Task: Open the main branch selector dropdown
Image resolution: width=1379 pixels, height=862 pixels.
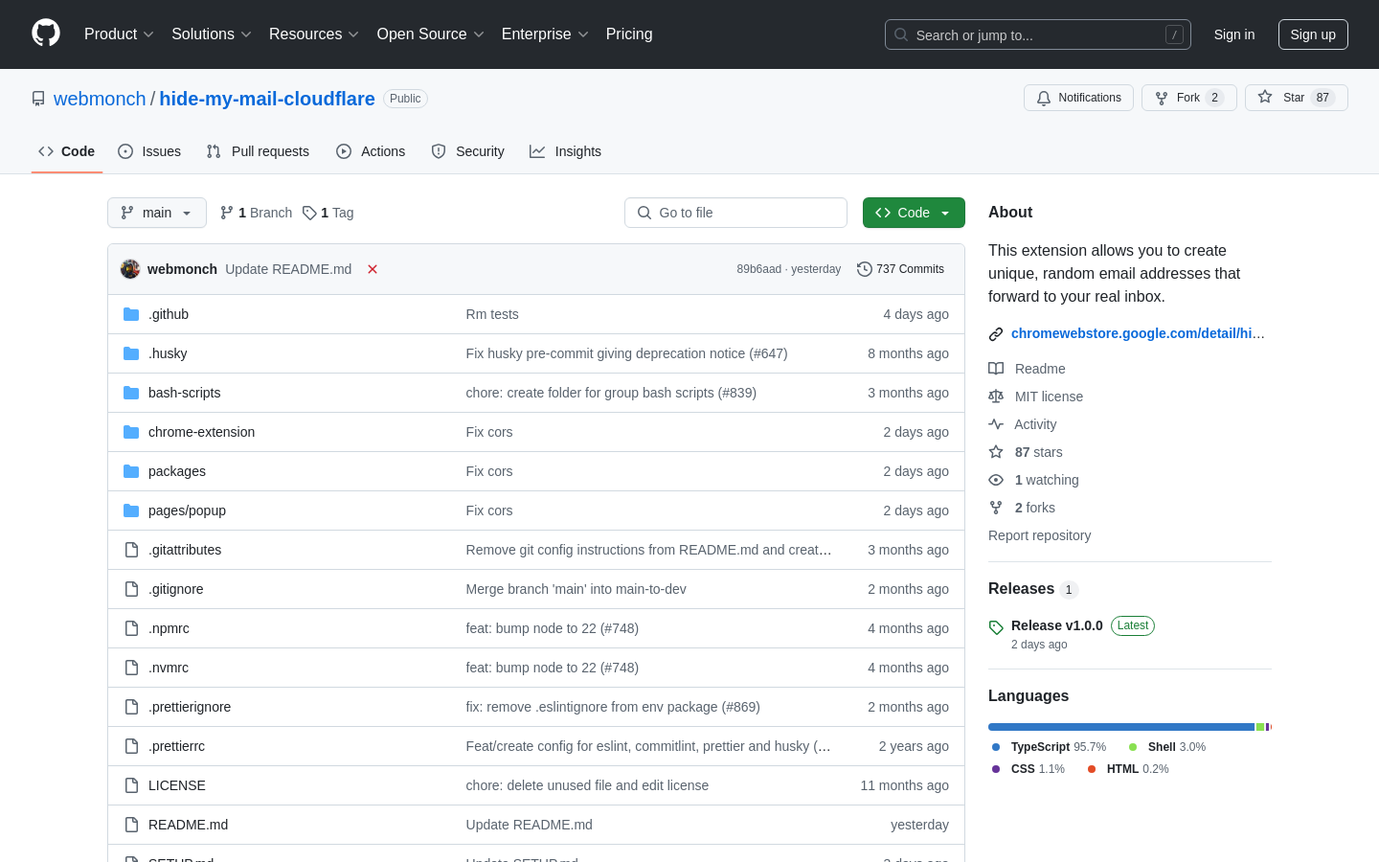Action: tap(157, 213)
